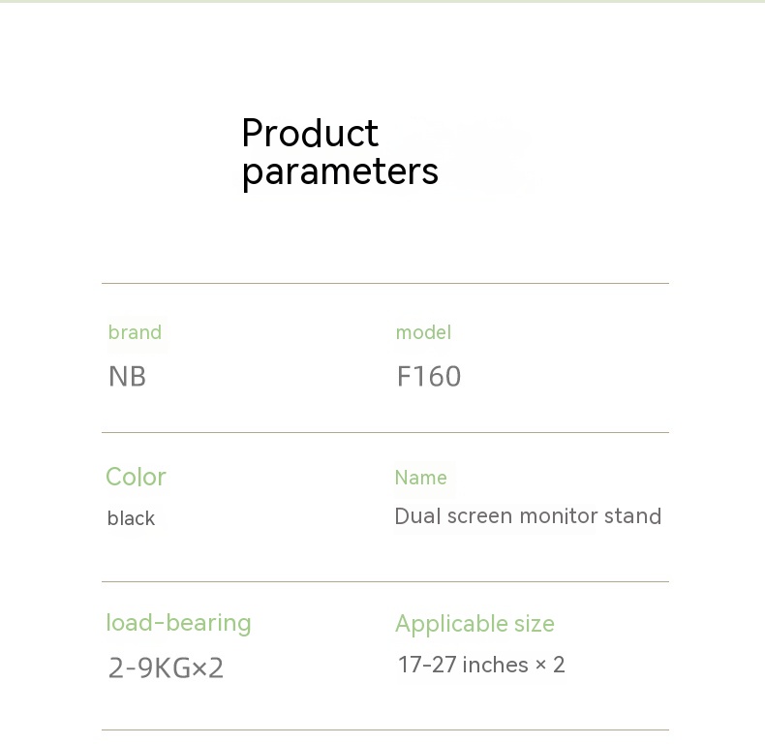Select the color value "black"
The image size is (765, 745).
pos(131,518)
